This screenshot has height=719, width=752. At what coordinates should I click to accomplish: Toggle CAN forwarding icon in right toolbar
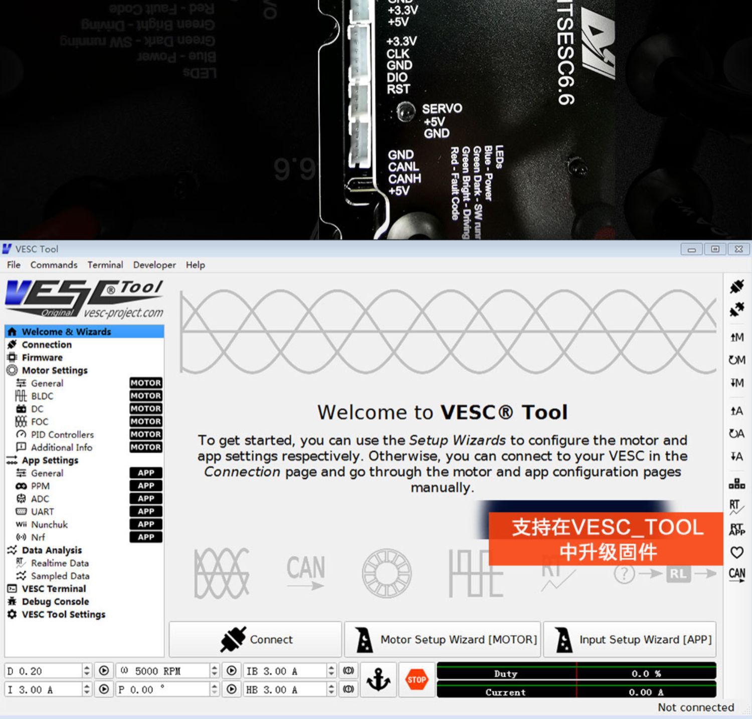[736, 575]
